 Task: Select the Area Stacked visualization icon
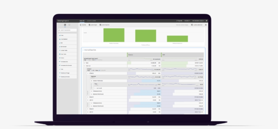pyautogui.click(x=60, y=39)
